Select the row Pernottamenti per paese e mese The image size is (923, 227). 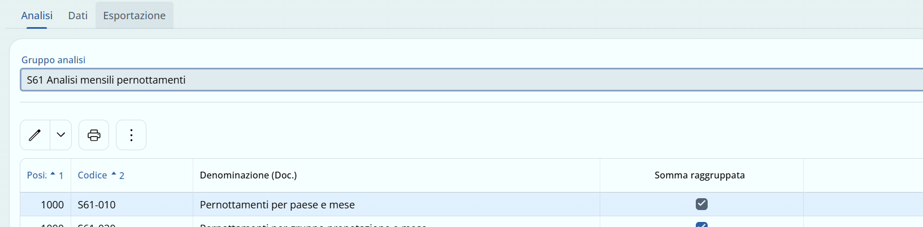[277, 205]
